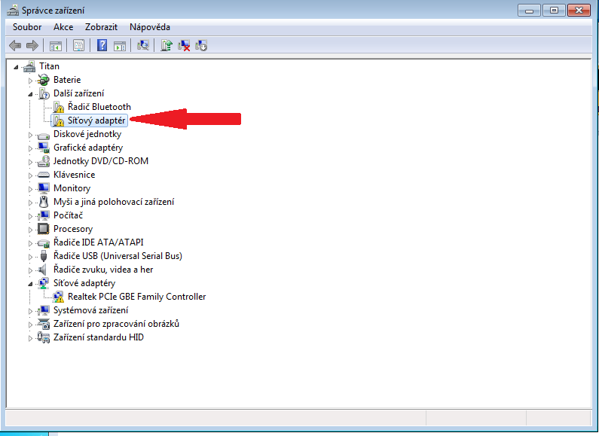Toggle the action pane toolbar icon
Viewport: 599px width, 436px height.
click(120, 46)
